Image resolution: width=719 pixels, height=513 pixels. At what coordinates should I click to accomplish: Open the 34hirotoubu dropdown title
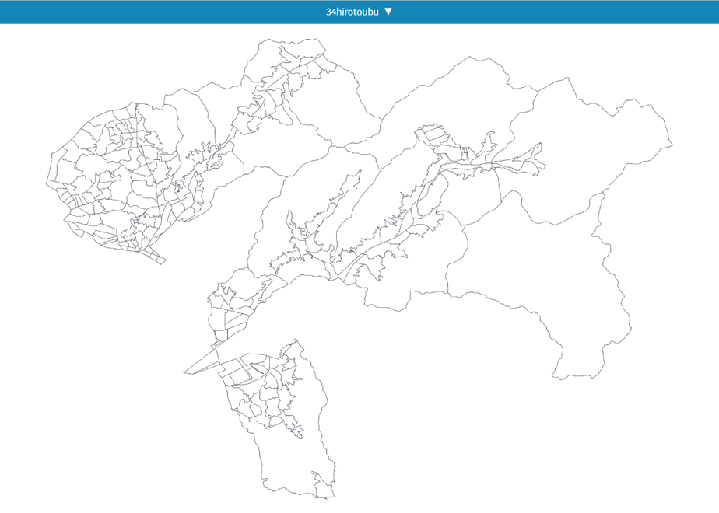tap(352, 12)
